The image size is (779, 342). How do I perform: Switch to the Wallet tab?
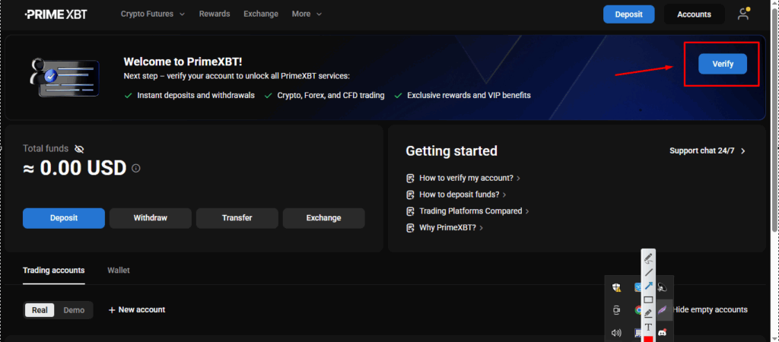coord(119,270)
